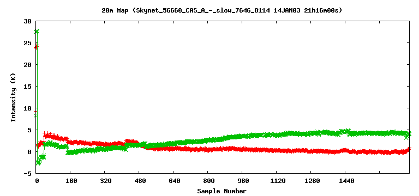This screenshot has height=196, width=419.
Task: Click the x-axis tick label 800
Action: pos(209,181)
